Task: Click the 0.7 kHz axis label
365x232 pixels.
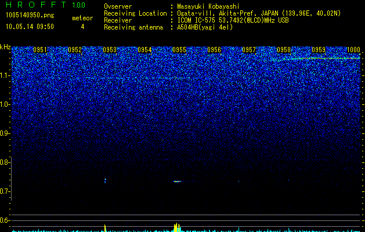Action: coord(5,191)
